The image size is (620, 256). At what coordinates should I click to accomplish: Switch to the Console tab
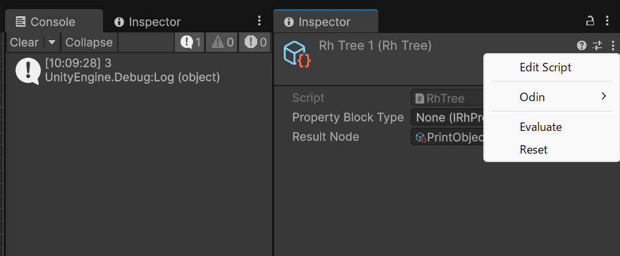(54, 21)
